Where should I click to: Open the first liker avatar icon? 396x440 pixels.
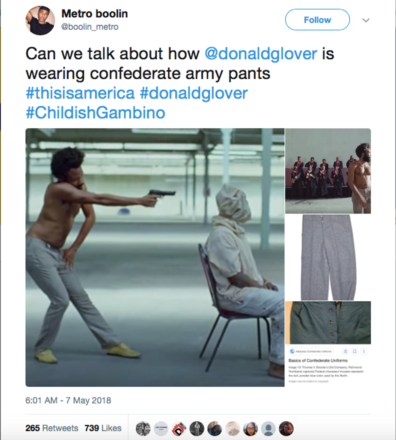[143, 428]
